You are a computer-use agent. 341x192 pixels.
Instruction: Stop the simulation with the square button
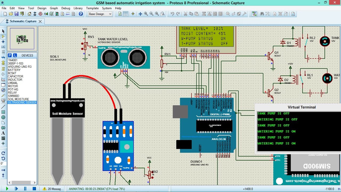pyautogui.click(x=34, y=189)
